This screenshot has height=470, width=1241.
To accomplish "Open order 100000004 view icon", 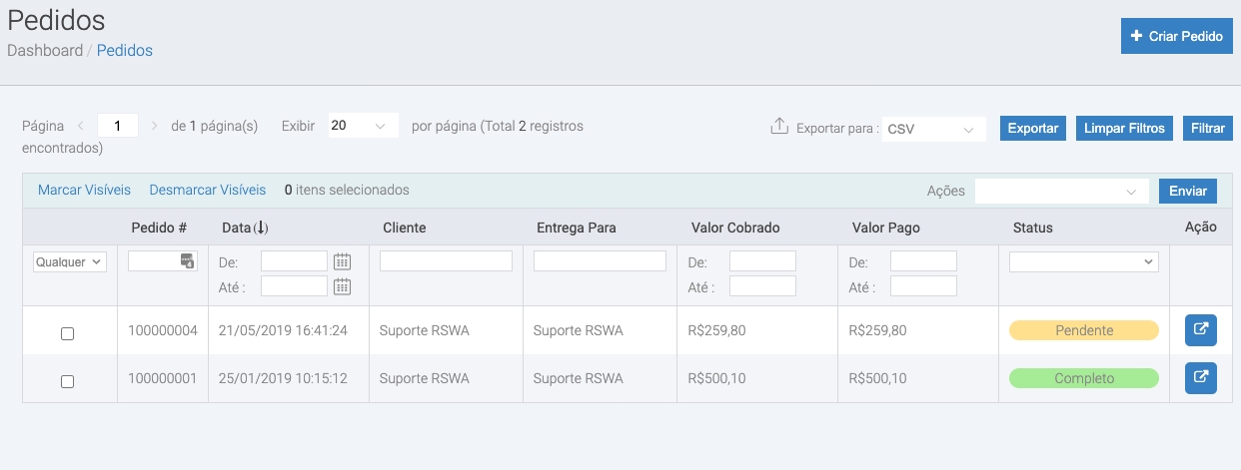I will tap(1200, 330).
